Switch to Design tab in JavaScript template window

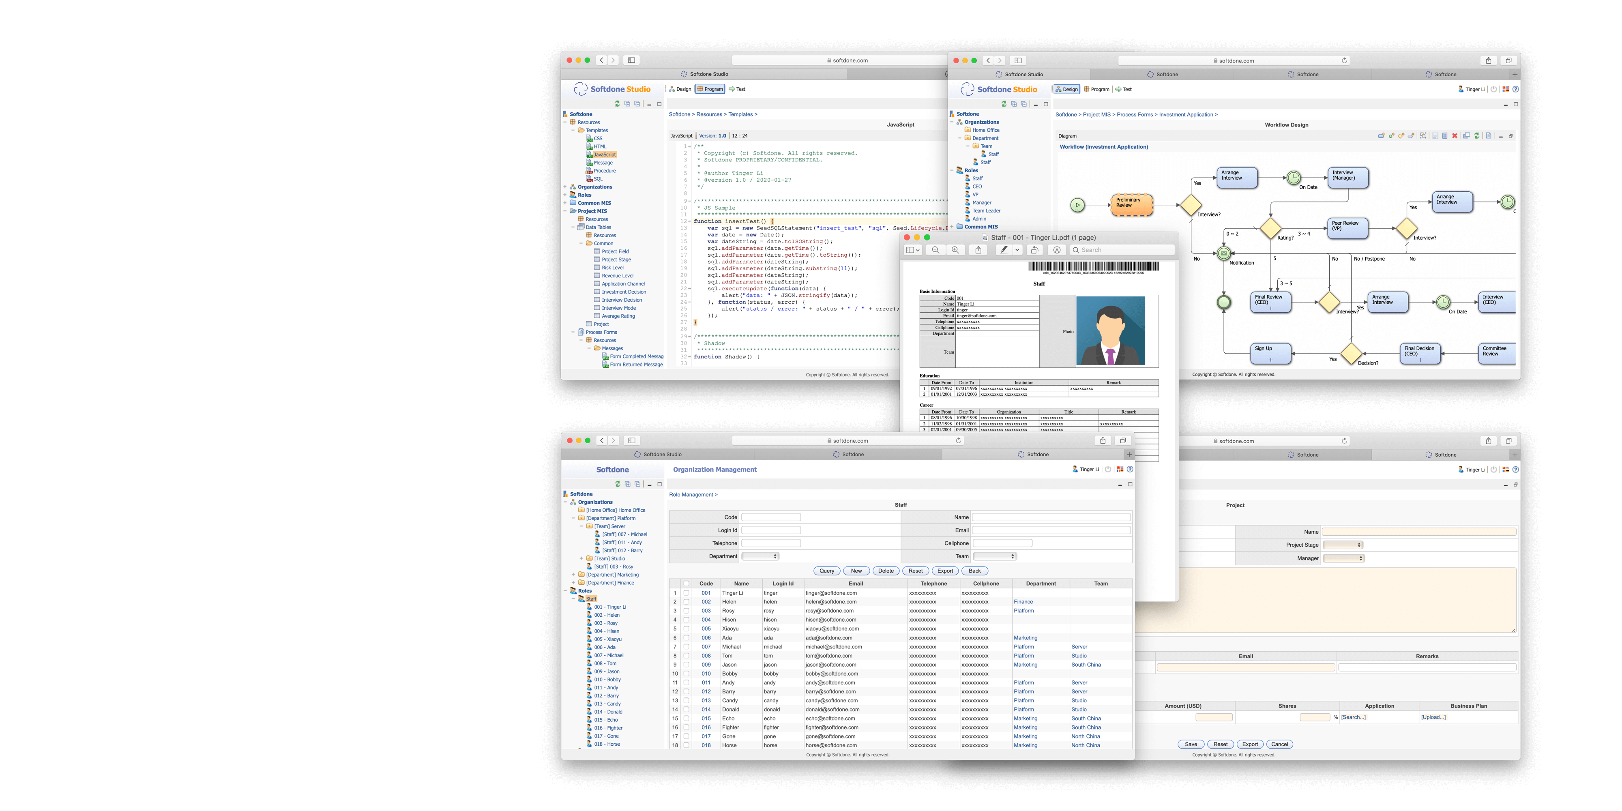tap(681, 89)
